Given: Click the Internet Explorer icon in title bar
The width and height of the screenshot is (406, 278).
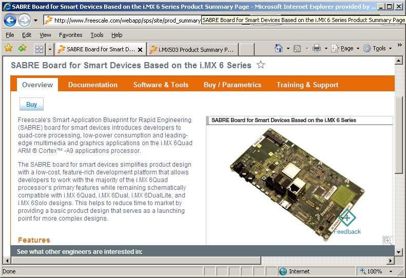Looking at the screenshot, I should (x=7, y=7).
